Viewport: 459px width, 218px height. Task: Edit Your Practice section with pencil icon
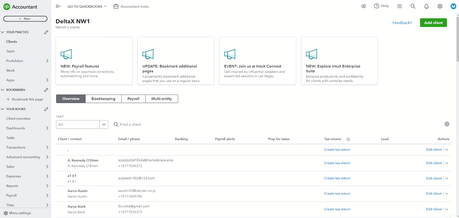[x=46, y=32]
